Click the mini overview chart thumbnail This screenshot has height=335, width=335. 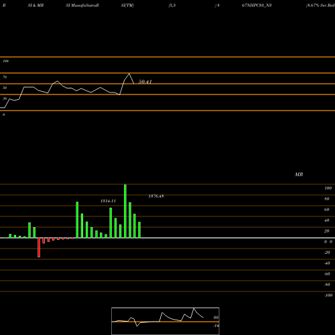165,321
